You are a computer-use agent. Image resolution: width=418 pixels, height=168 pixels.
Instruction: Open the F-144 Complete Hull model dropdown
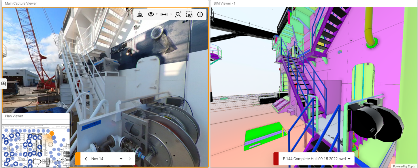(x=349, y=159)
